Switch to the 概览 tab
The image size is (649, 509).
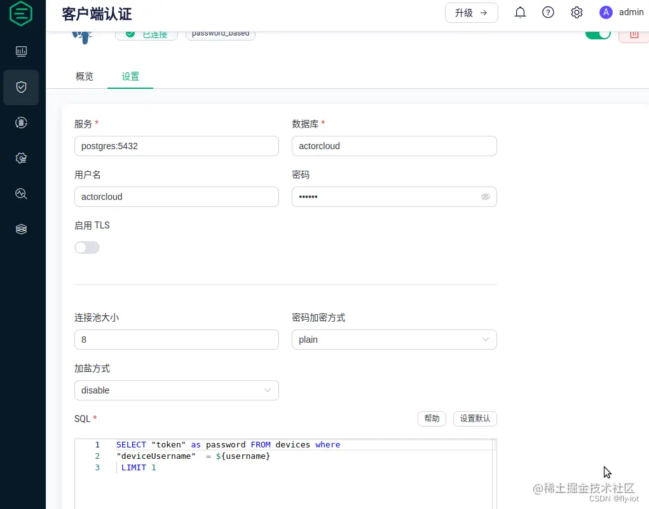(84, 76)
